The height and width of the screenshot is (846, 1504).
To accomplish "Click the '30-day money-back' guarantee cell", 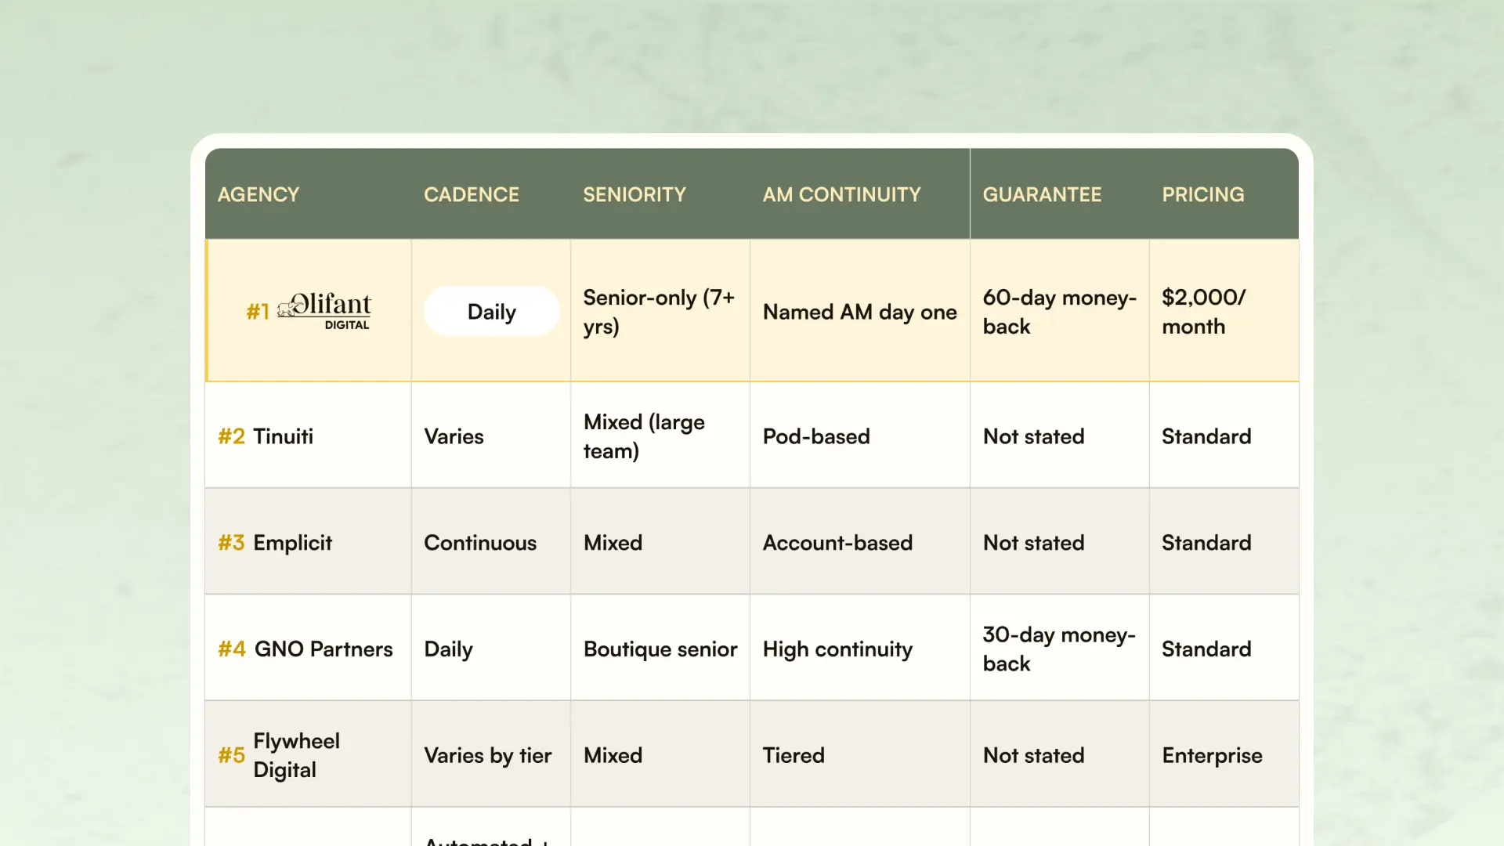I will 1060,649.
